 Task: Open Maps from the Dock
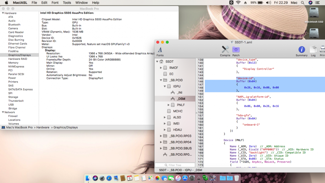click(x=150, y=178)
